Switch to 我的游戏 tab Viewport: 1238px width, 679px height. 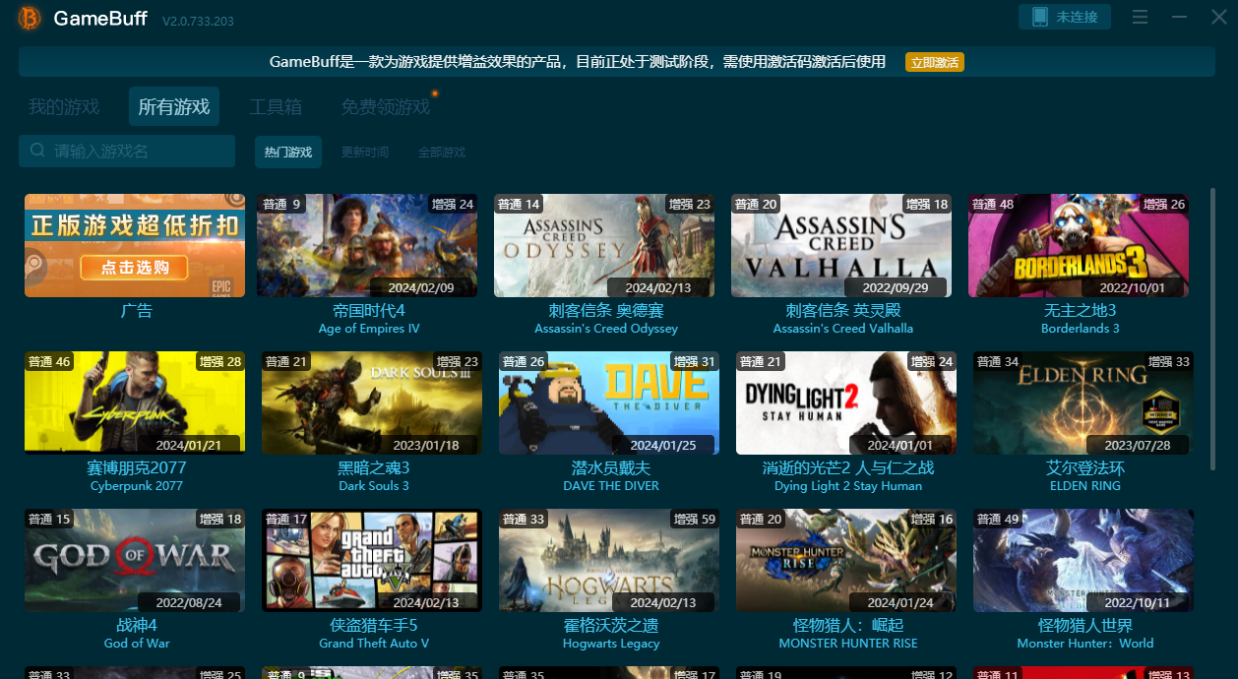(x=64, y=106)
